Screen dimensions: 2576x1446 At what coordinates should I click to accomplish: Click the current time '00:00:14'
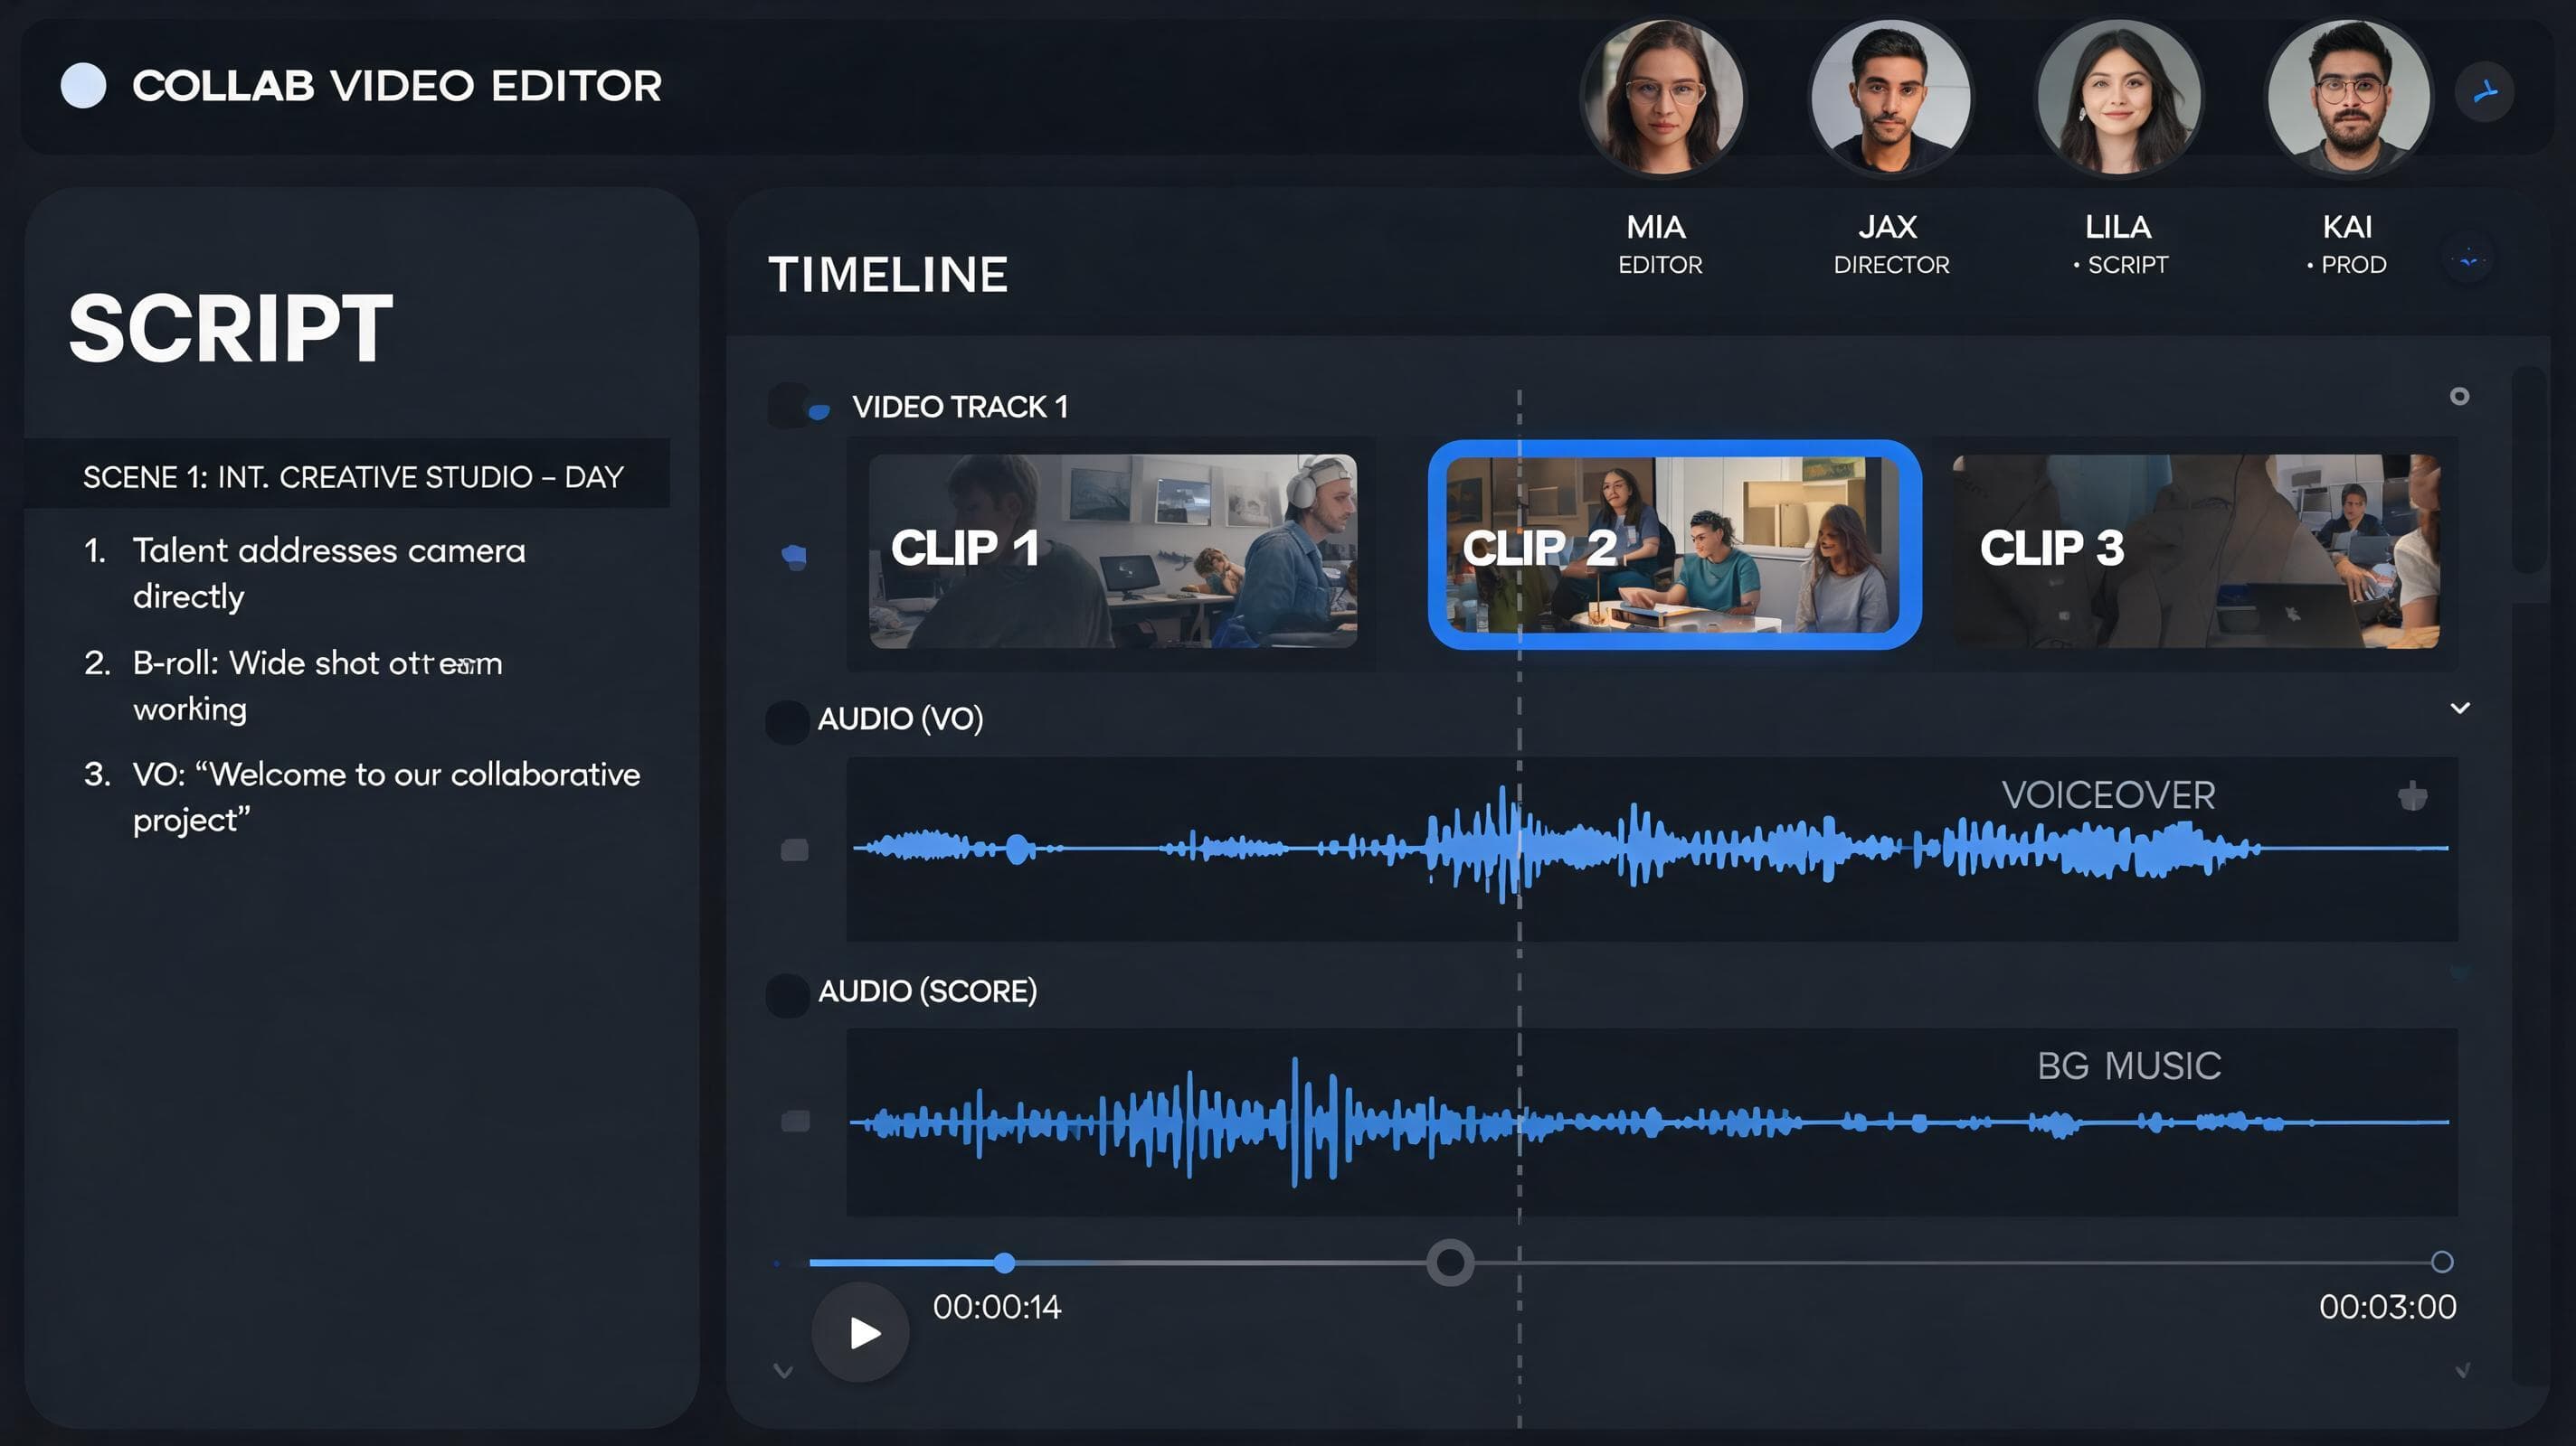997,1307
